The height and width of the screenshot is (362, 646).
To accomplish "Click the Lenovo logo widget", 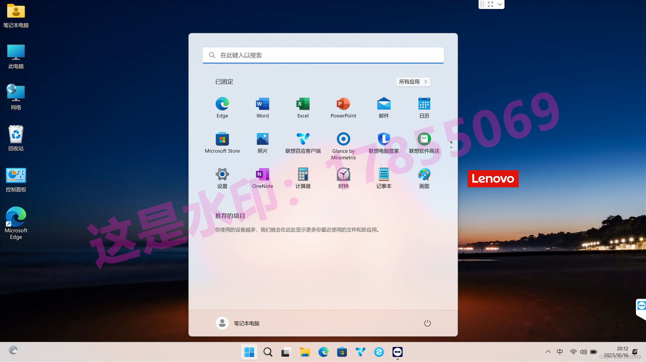I will click(493, 178).
